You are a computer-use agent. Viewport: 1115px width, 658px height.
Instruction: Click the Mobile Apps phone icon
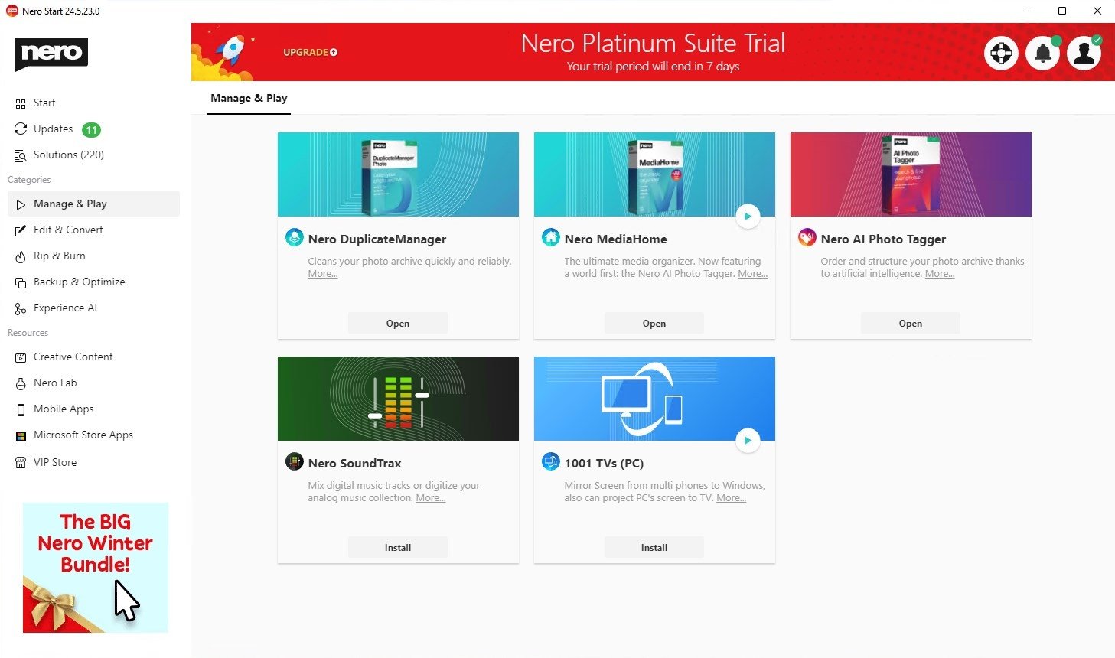pyautogui.click(x=21, y=409)
